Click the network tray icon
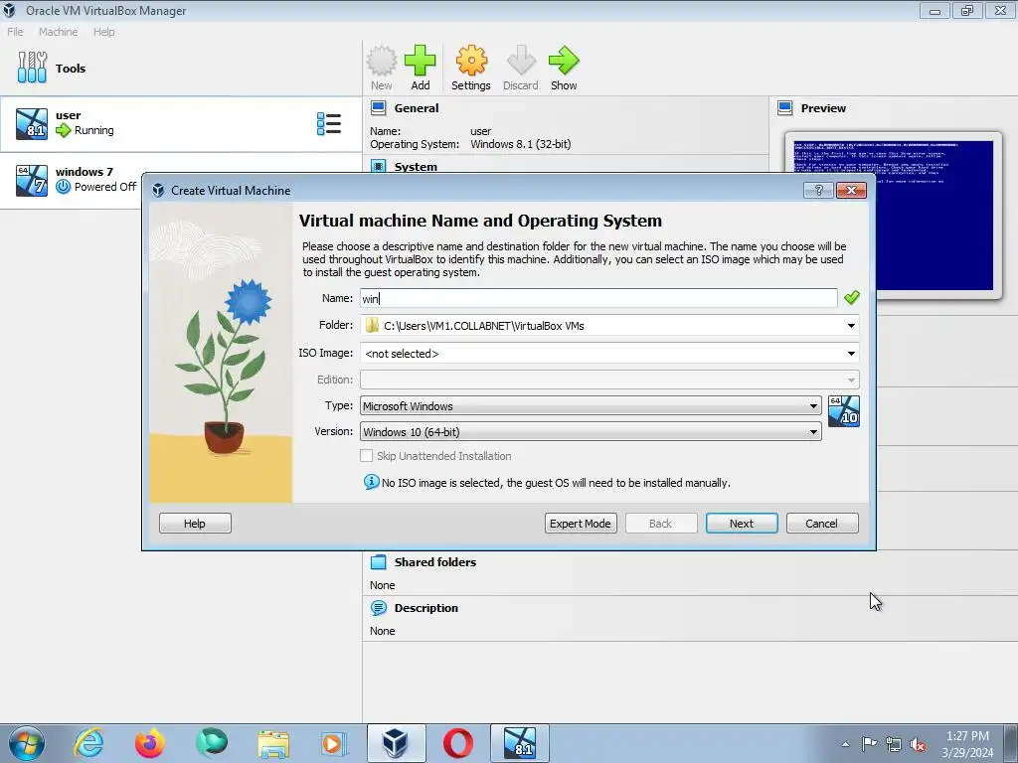This screenshot has height=763, width=1018. coord(894,744)
